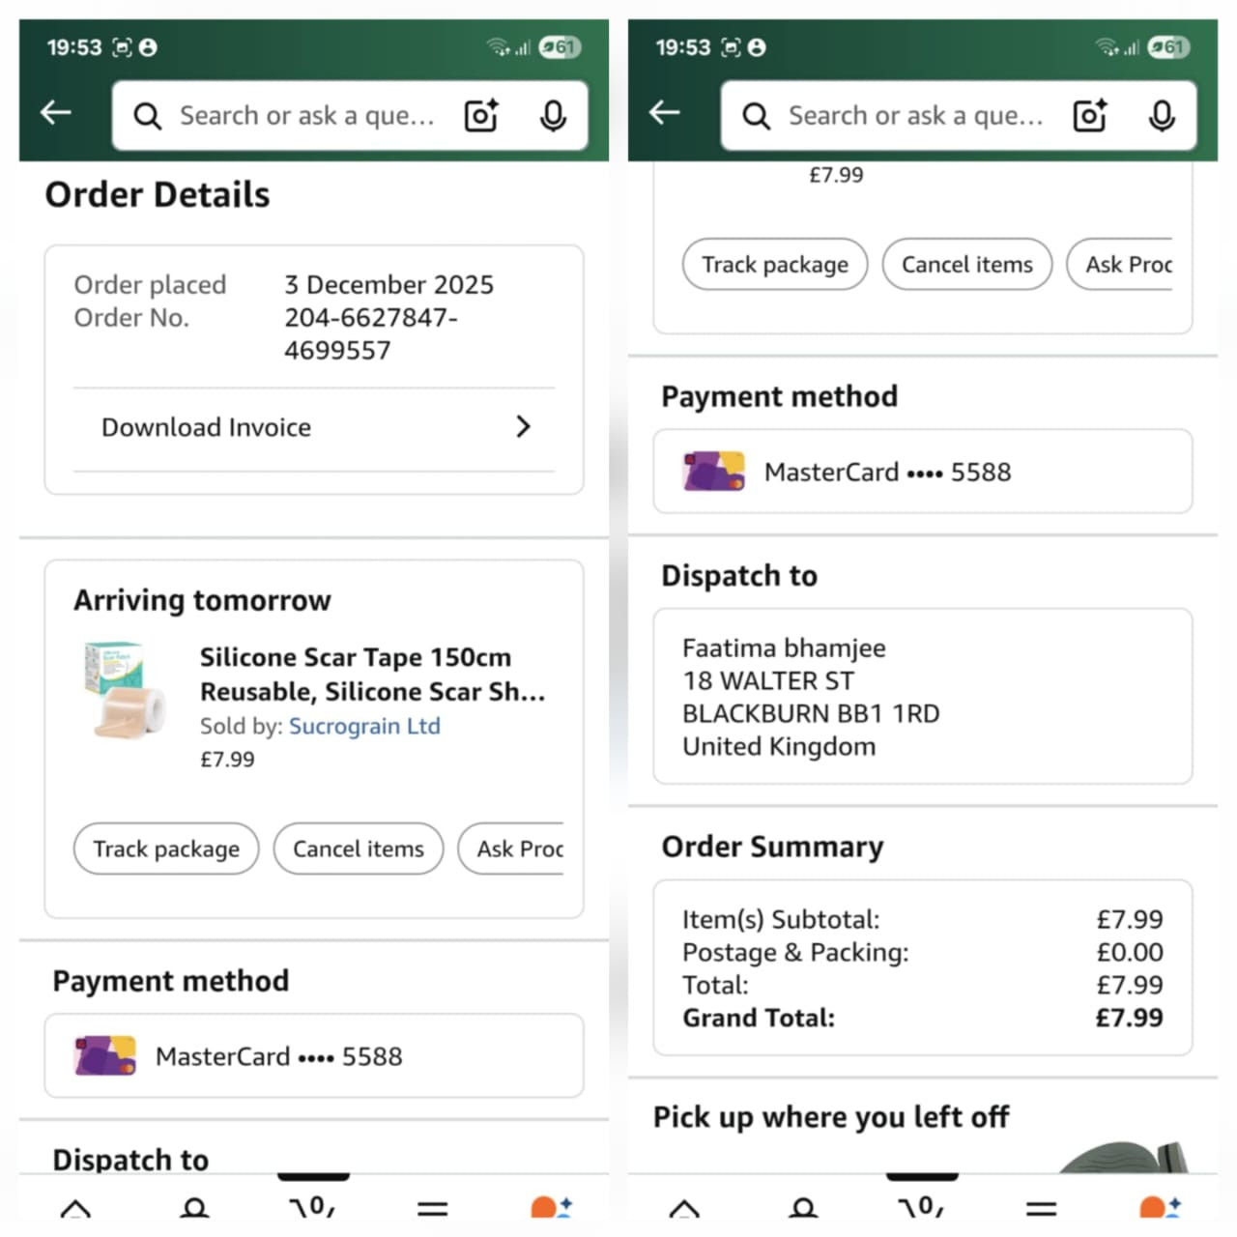Viewport: 1237px width, 1237px height.
Task: Open account profile icon in left bottom bar
Action: (195, 1208)
